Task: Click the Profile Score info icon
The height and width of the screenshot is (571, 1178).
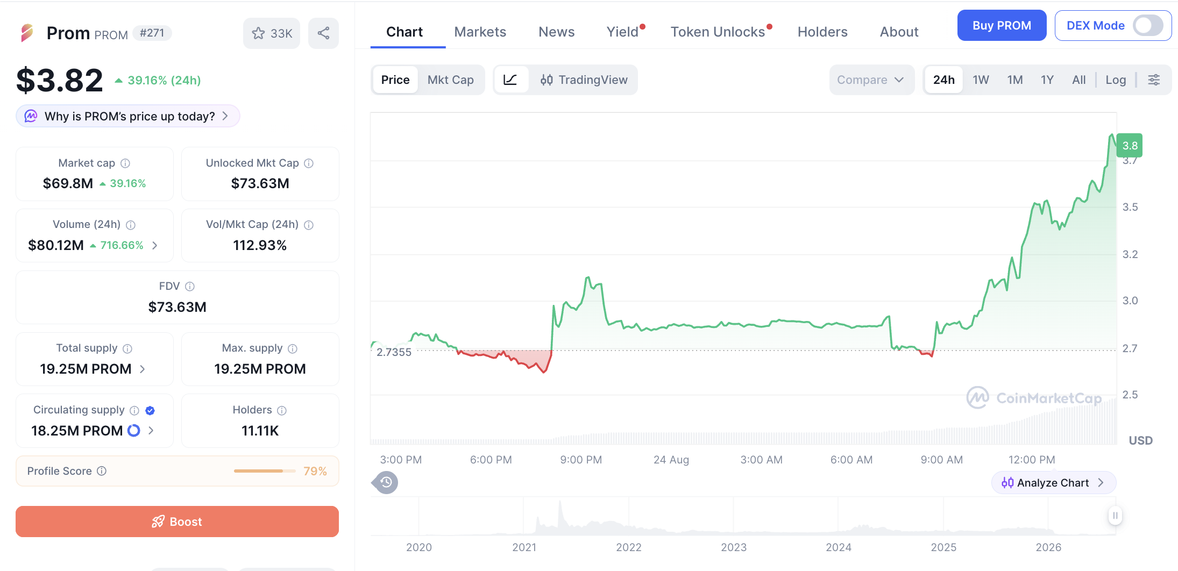Action: coord(102,471)
